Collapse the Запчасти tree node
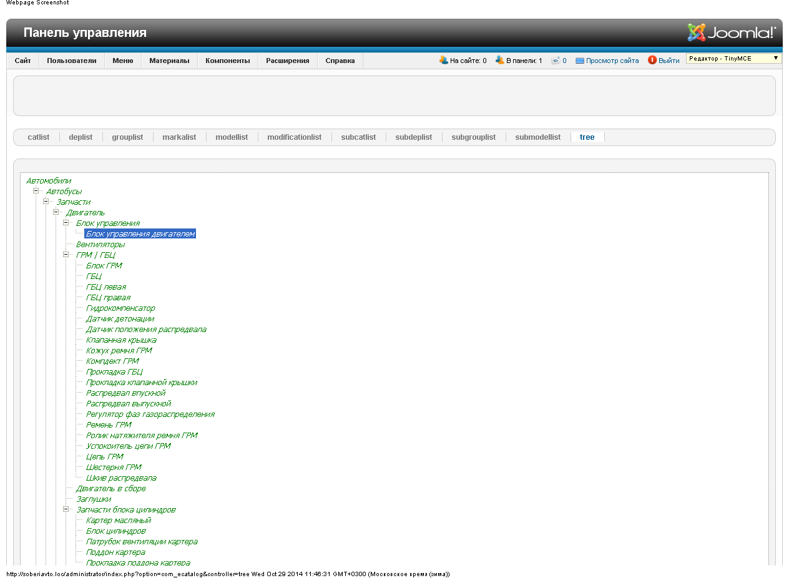The image size is (789, 578). tap(46, 202)
